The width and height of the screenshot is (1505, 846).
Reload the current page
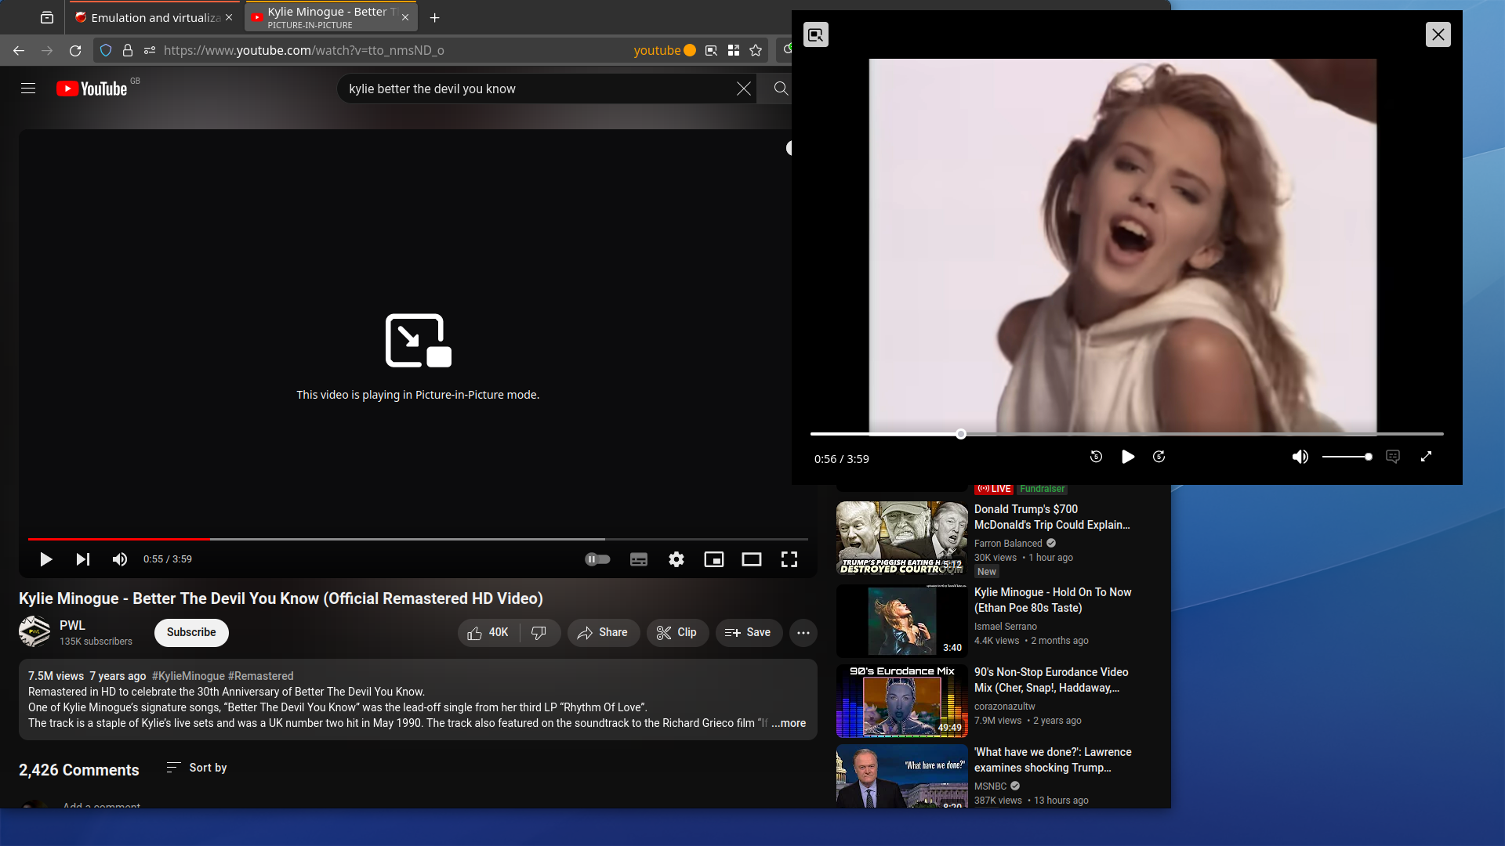75,50
